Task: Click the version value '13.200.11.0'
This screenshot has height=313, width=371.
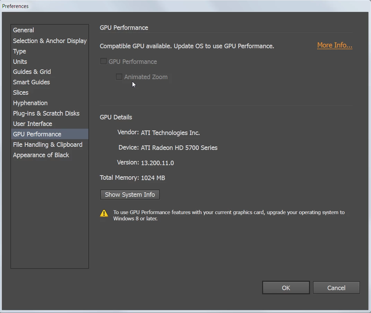Action: click(157, 163)
